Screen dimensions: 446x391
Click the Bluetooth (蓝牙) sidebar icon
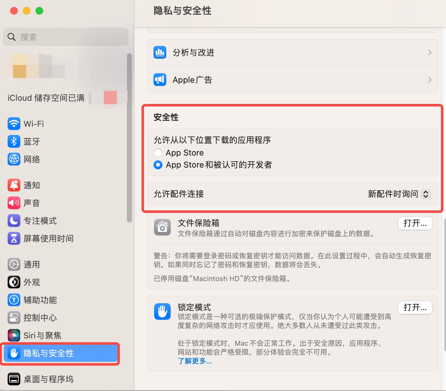click(x=14, y=141)
